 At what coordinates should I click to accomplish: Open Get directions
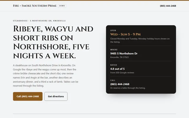click(56, 96)
